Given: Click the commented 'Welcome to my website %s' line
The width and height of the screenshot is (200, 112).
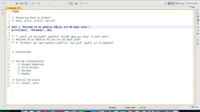Looking at the screenshot, I should (x=46, y=40).
